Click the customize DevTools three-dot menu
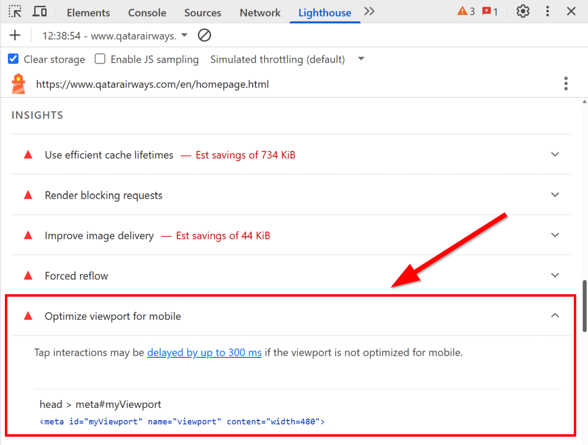Screen dimensions: 588x445 (547, 11)
